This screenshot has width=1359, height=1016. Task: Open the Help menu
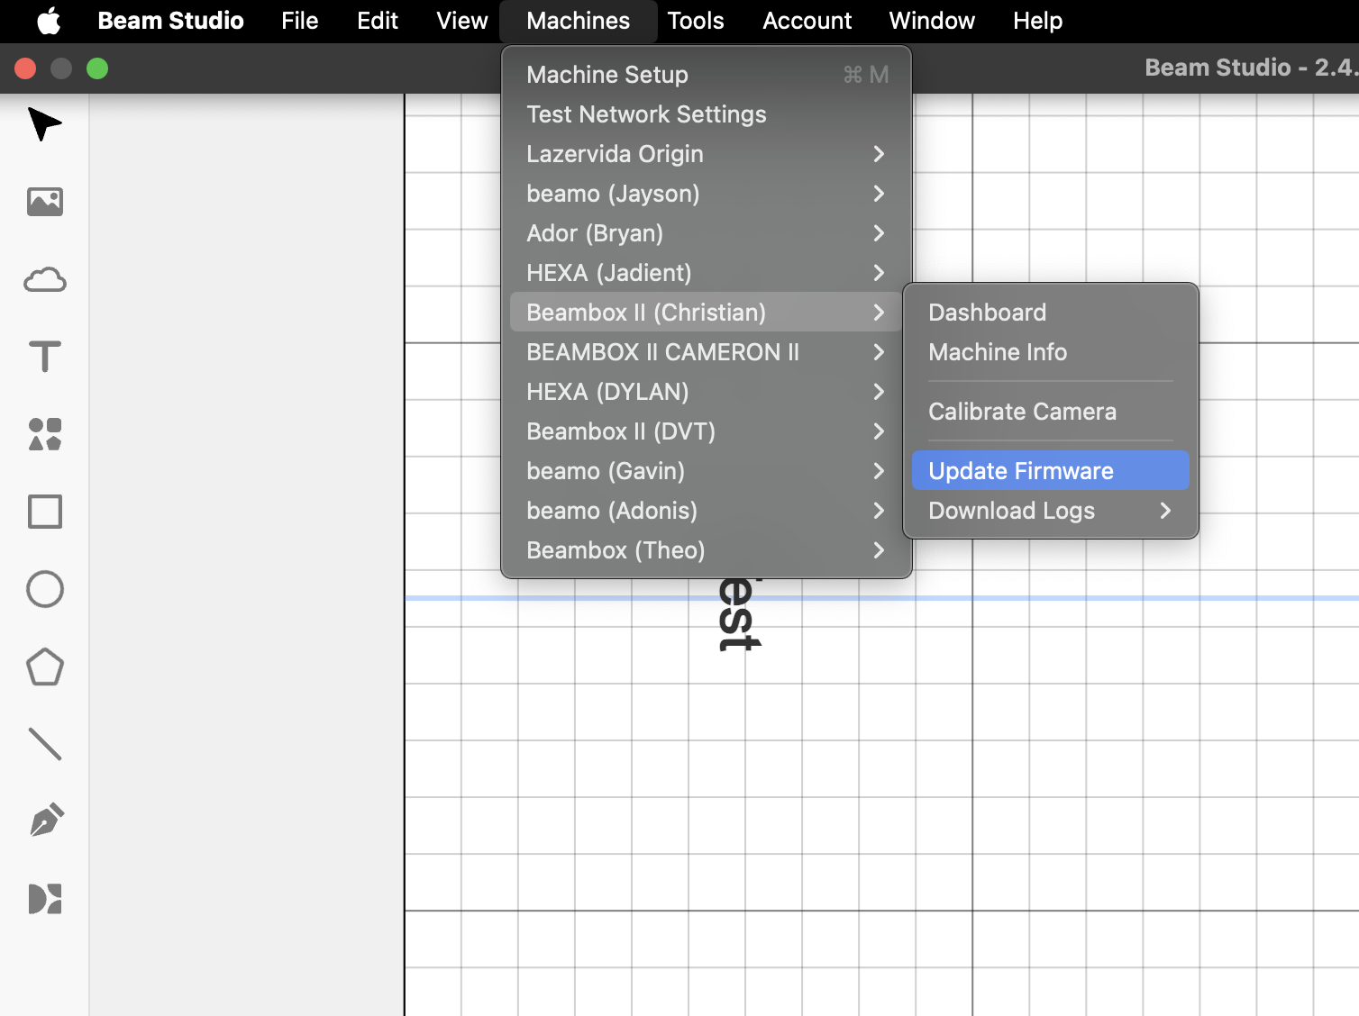1037,21
